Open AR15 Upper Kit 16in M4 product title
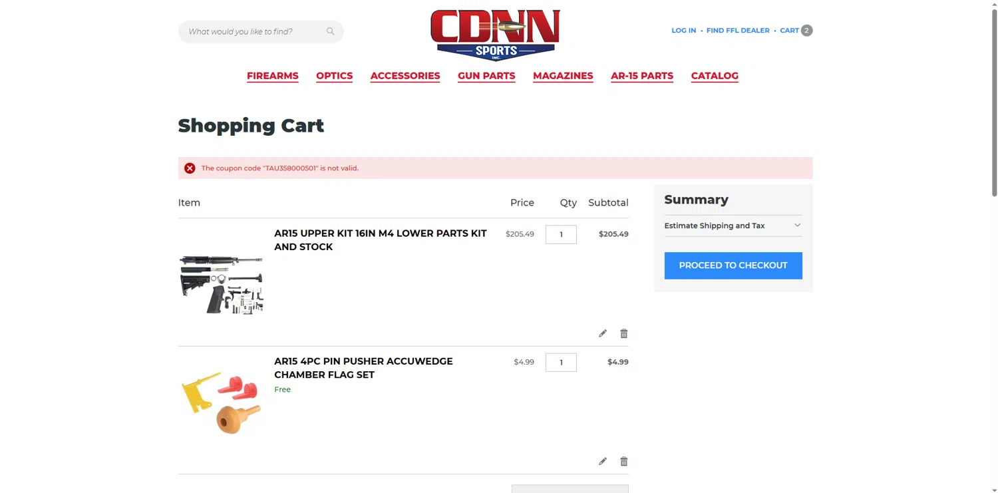This screenshot has height=493, width=998. (381, 240)
